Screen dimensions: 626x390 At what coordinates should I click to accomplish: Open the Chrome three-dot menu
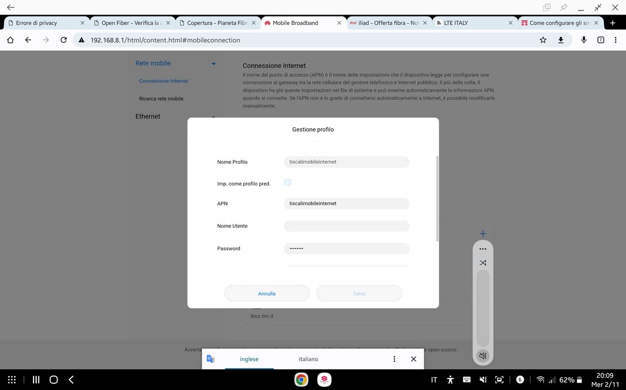click(616, 40)
